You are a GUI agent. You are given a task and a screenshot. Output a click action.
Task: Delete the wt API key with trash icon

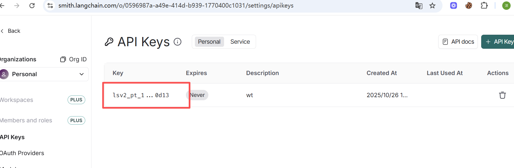503,95
